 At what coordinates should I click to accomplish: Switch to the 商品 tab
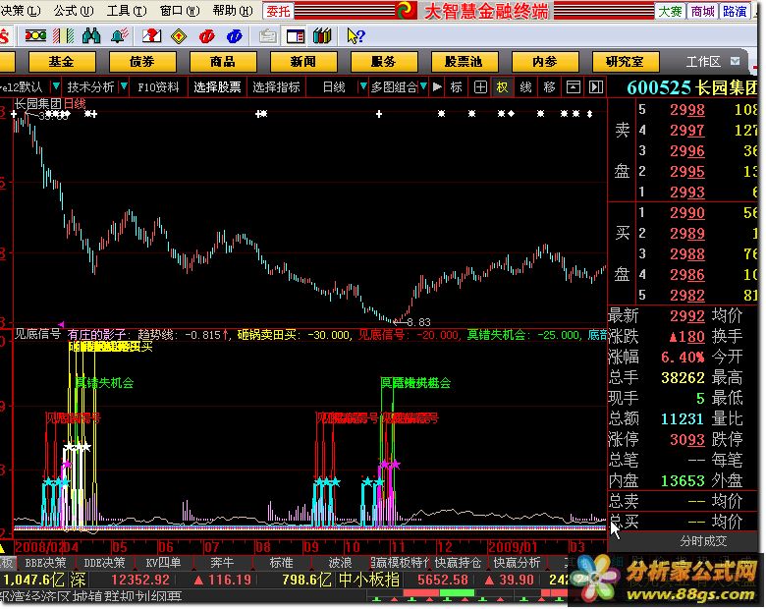tap(223, 62)
